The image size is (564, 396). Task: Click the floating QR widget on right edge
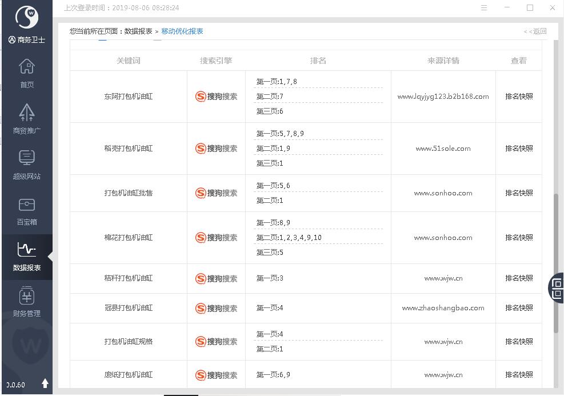[x=556, y=287]
